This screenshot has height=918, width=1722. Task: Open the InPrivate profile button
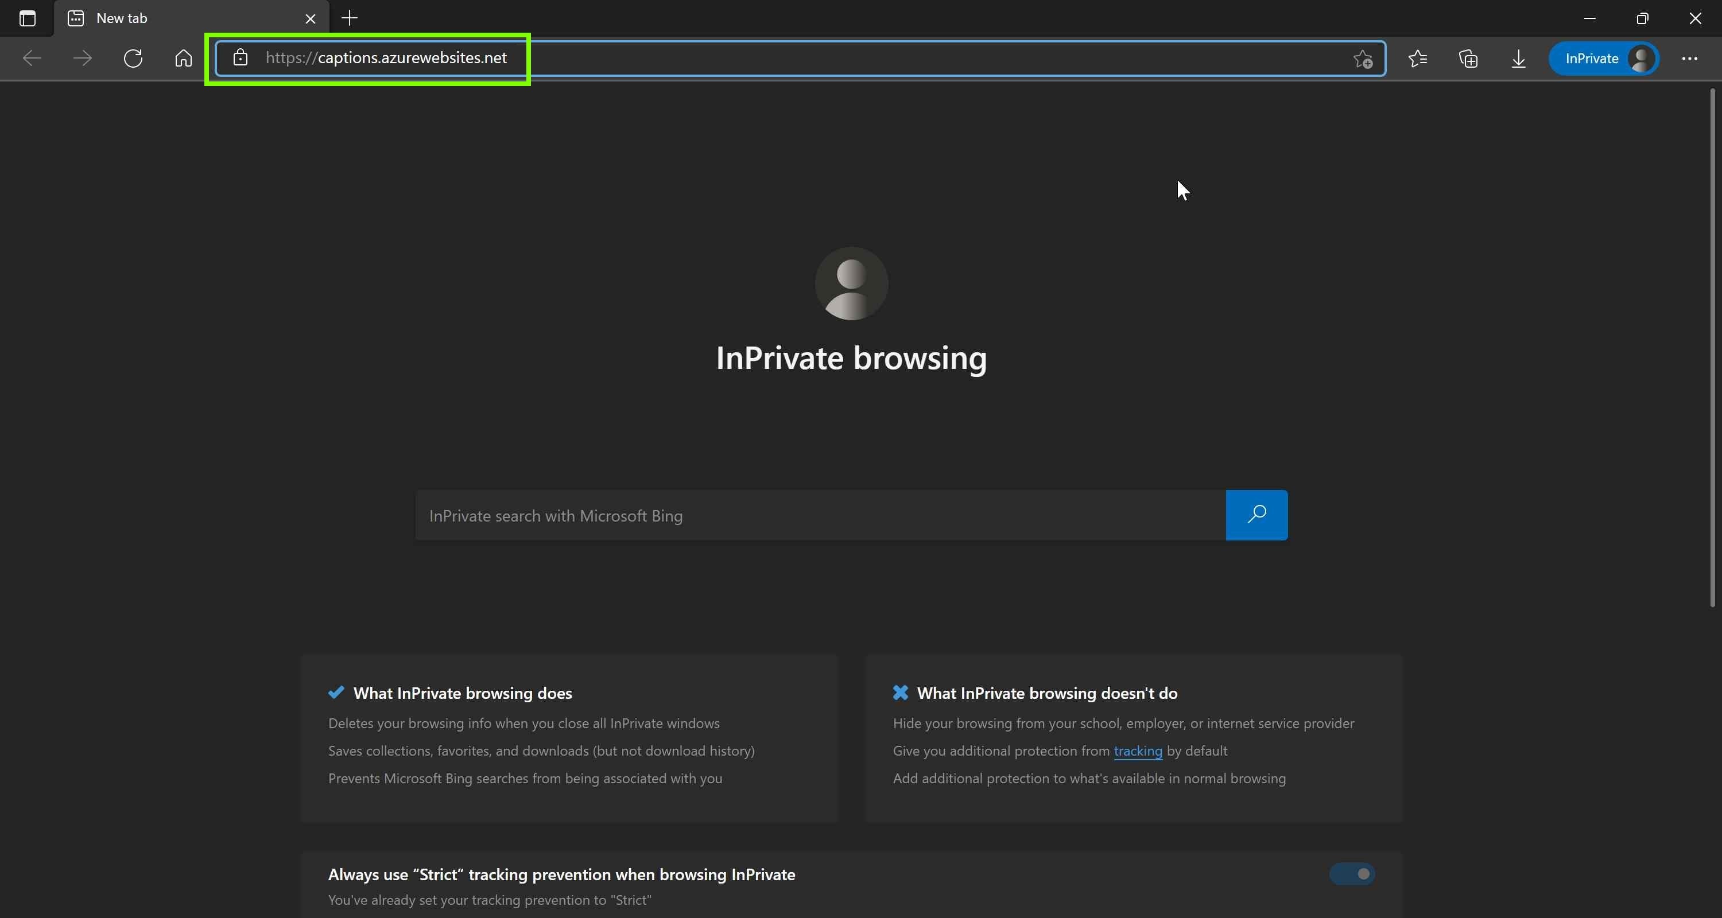1604,59
